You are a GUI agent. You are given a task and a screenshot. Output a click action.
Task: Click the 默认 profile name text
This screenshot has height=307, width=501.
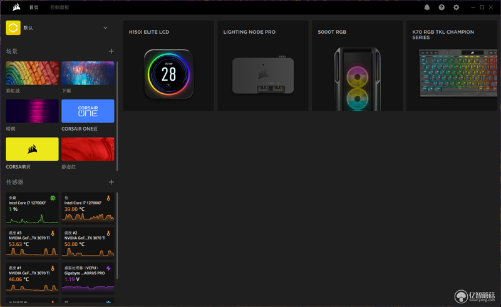[28, 28]
